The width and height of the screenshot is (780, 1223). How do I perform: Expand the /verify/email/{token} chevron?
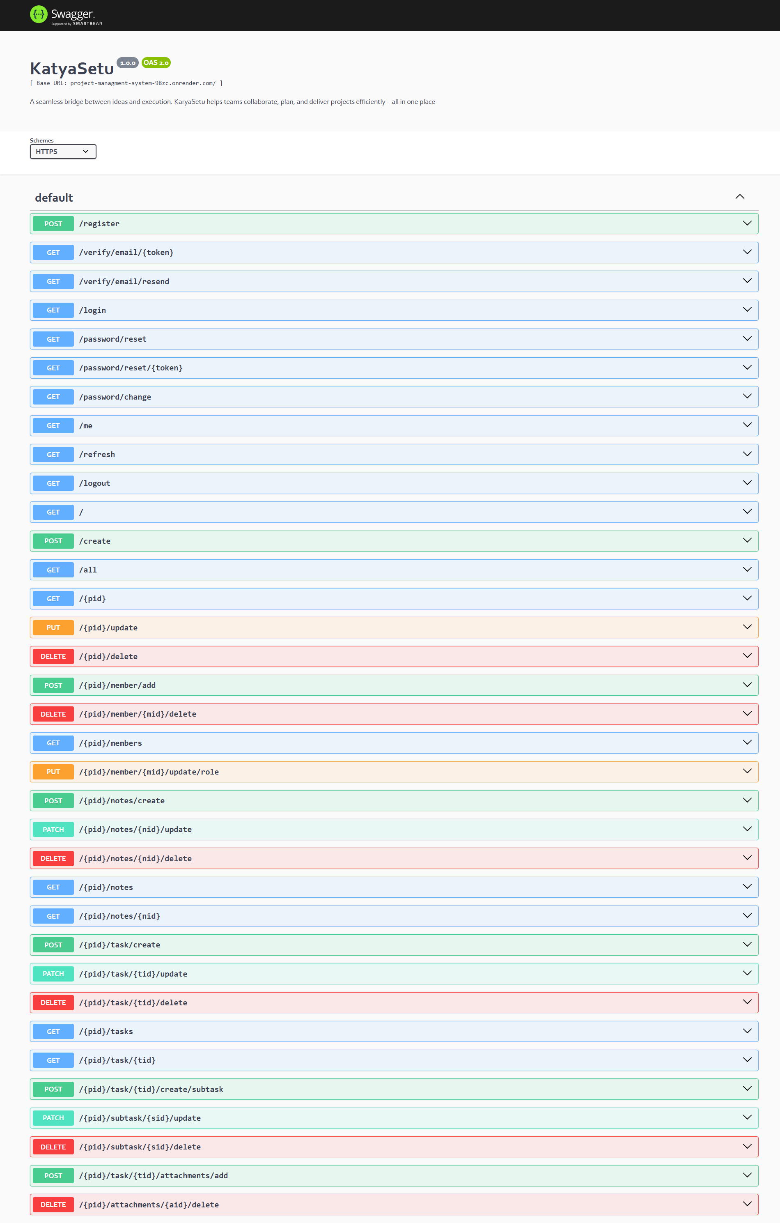pyautogui.click(x=747, y=253)
